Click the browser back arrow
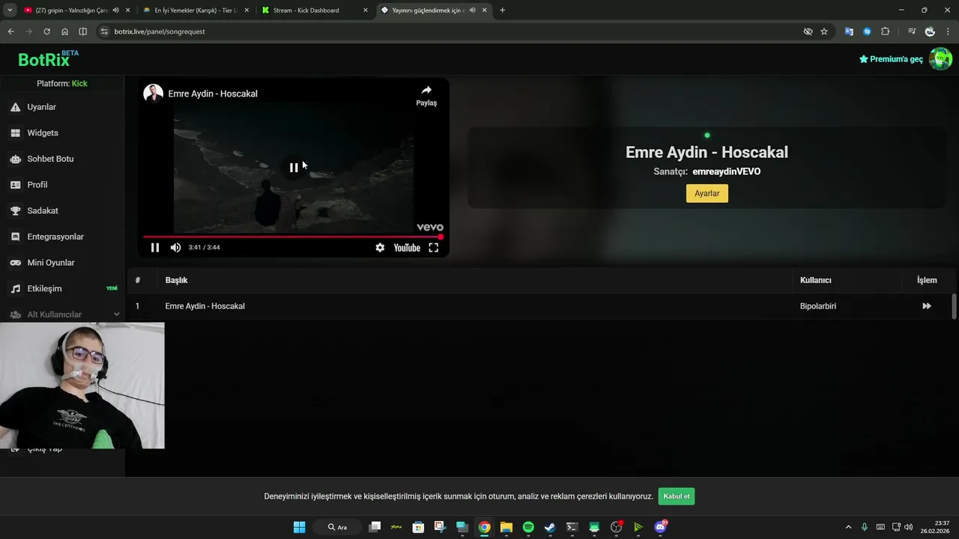 tap(10, 31)
